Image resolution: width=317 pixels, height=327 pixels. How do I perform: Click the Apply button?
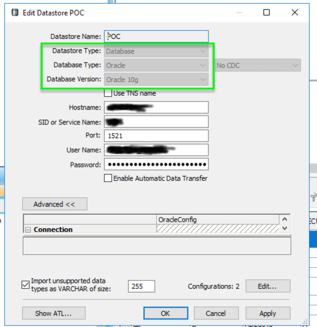(x=268, y=313)
